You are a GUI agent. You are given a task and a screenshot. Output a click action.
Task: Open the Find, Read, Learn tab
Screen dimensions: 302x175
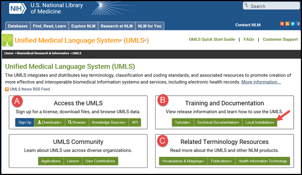click(49, 26)
